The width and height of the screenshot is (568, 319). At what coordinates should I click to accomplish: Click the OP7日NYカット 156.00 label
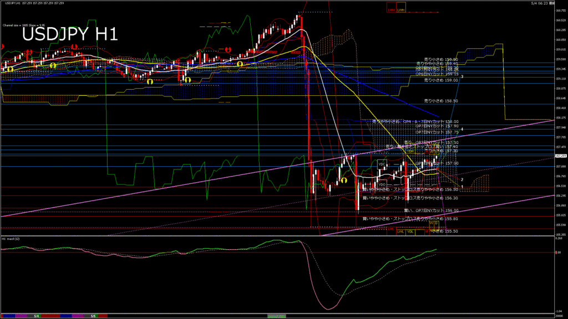pyautogui.click(x=431, y=210)
